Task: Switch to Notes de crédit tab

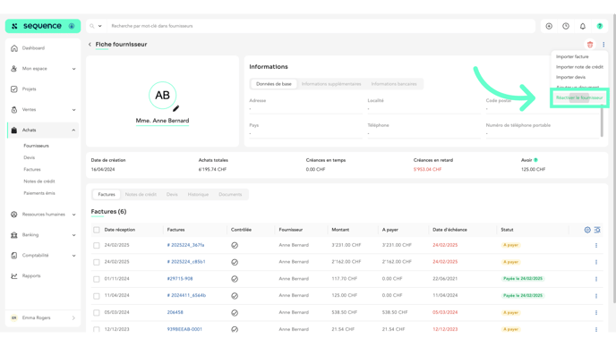Action: [x=141, y=195]
